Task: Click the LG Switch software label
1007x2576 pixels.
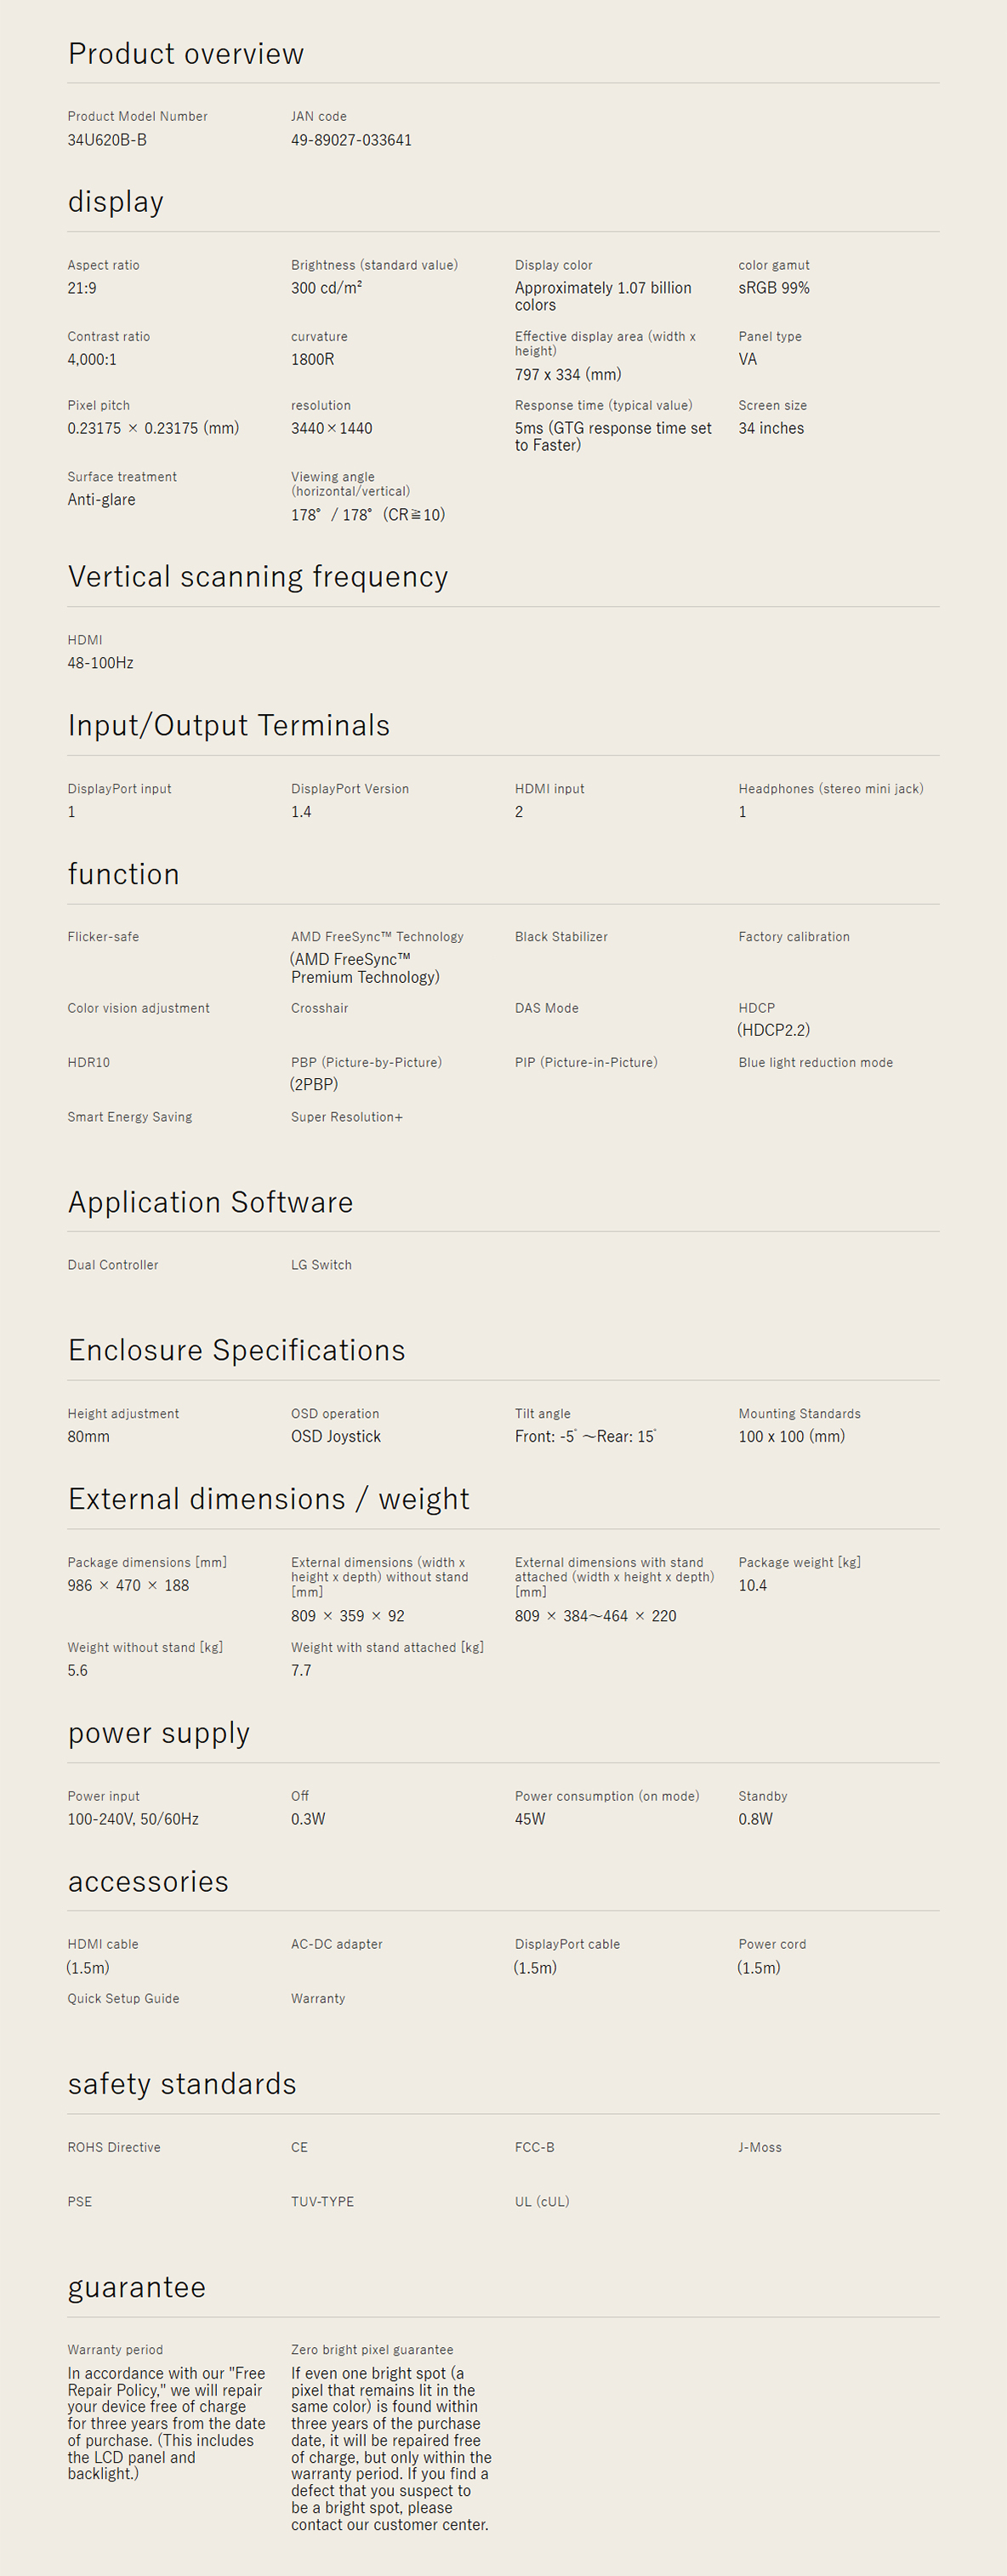Action: [321, 1265]
